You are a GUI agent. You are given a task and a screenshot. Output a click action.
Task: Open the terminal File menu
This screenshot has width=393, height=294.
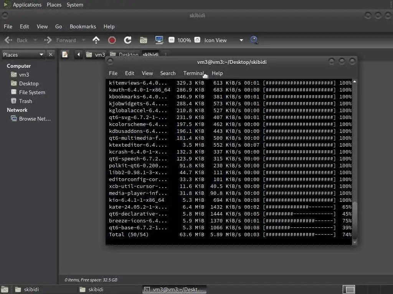pyautogui.click(x=113, y=73)
